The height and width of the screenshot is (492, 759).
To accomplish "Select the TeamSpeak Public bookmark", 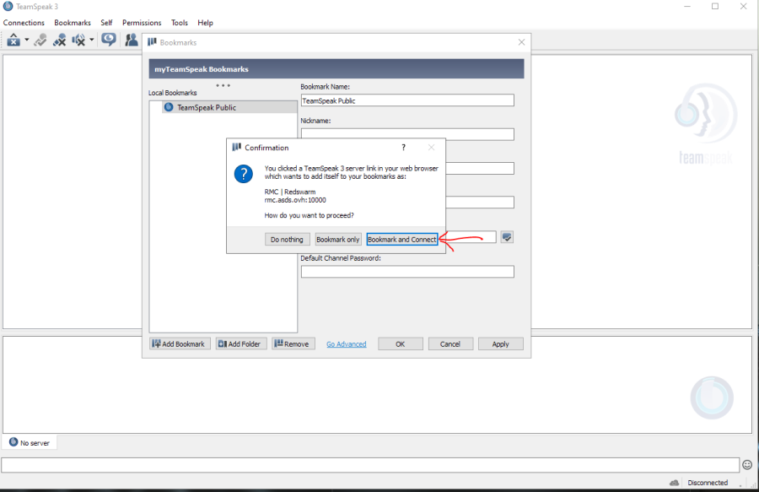I will click(x=230, y=107).
